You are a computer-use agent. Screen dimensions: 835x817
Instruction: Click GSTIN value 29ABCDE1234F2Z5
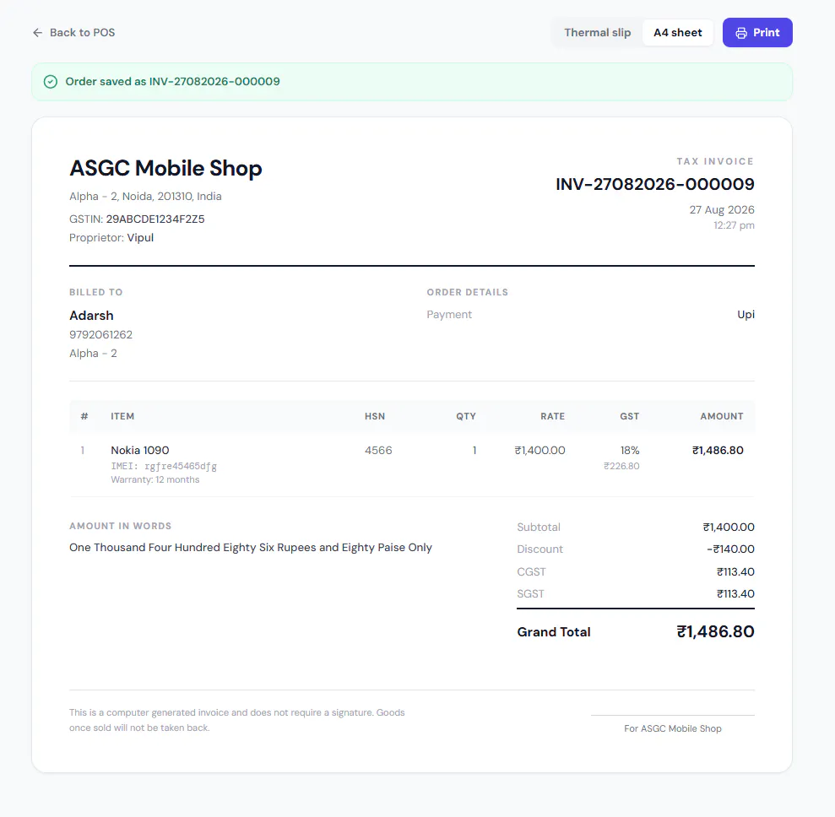coord(155,219)
